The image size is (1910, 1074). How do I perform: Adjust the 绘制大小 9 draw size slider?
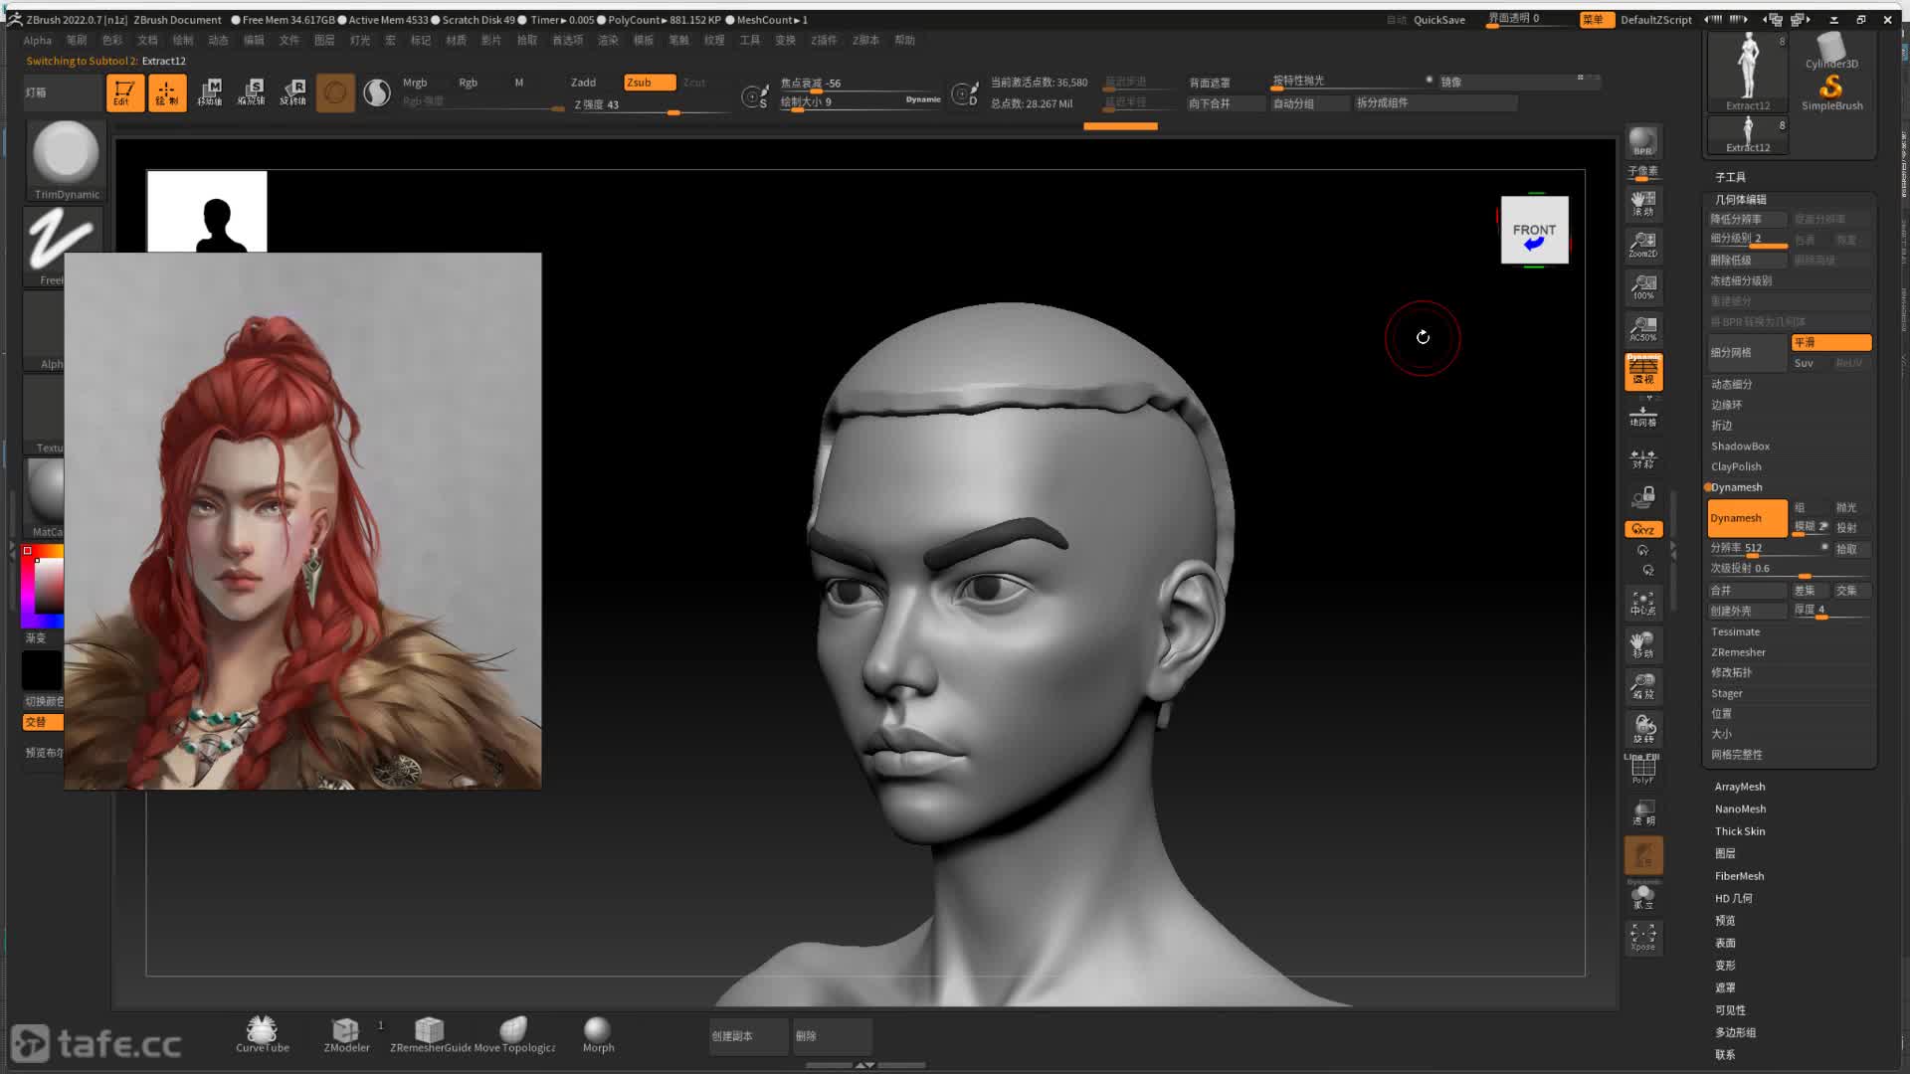pyautogui.click(x=859, y=102)
